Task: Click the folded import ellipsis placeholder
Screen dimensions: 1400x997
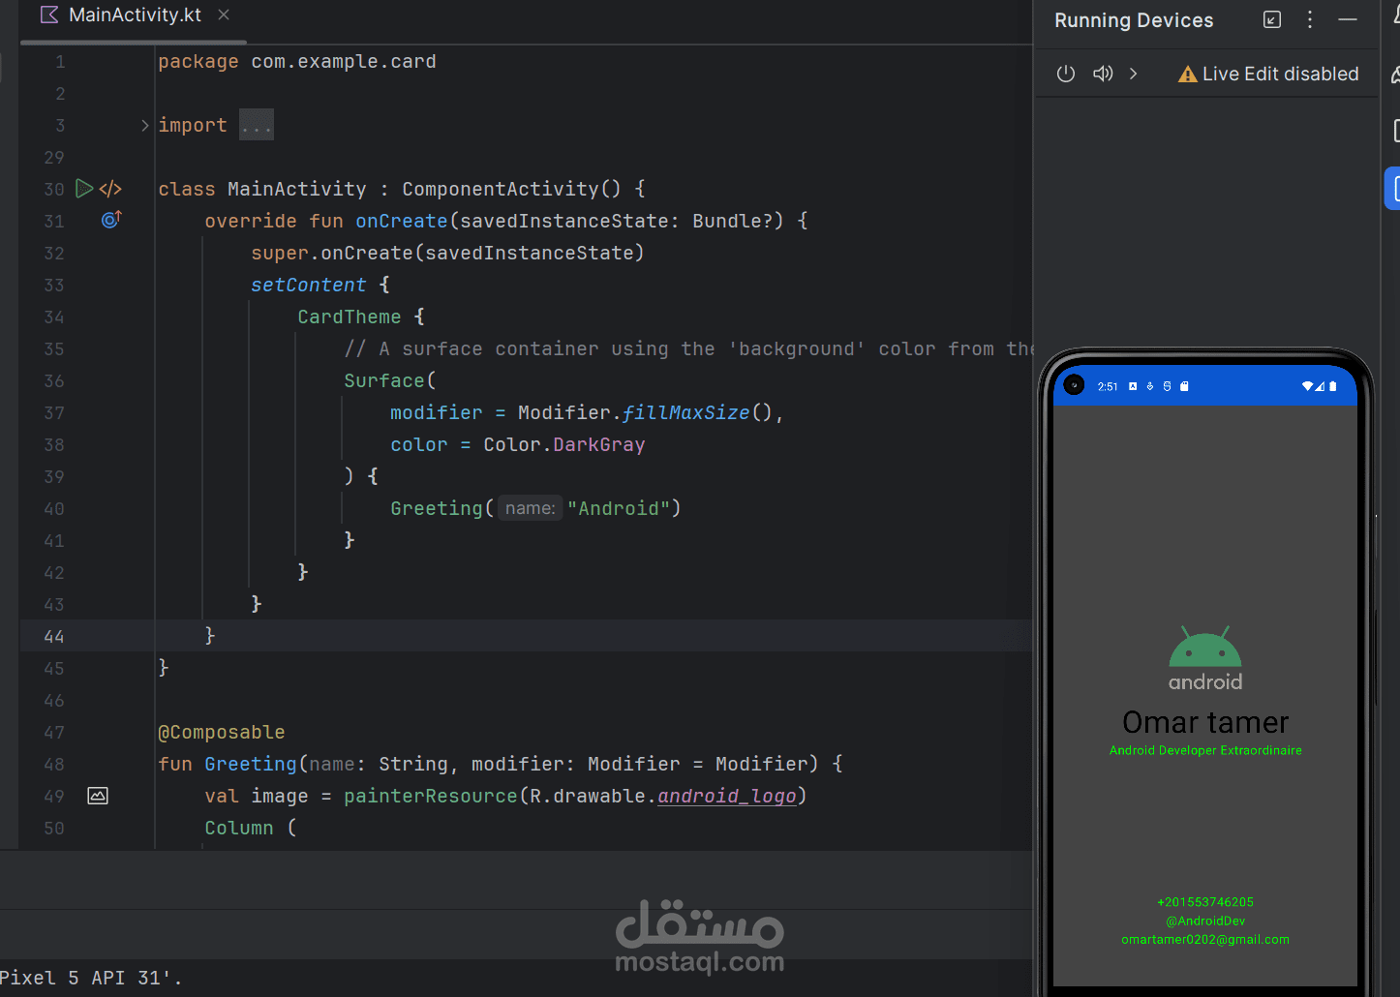Action: click(257, 126)
